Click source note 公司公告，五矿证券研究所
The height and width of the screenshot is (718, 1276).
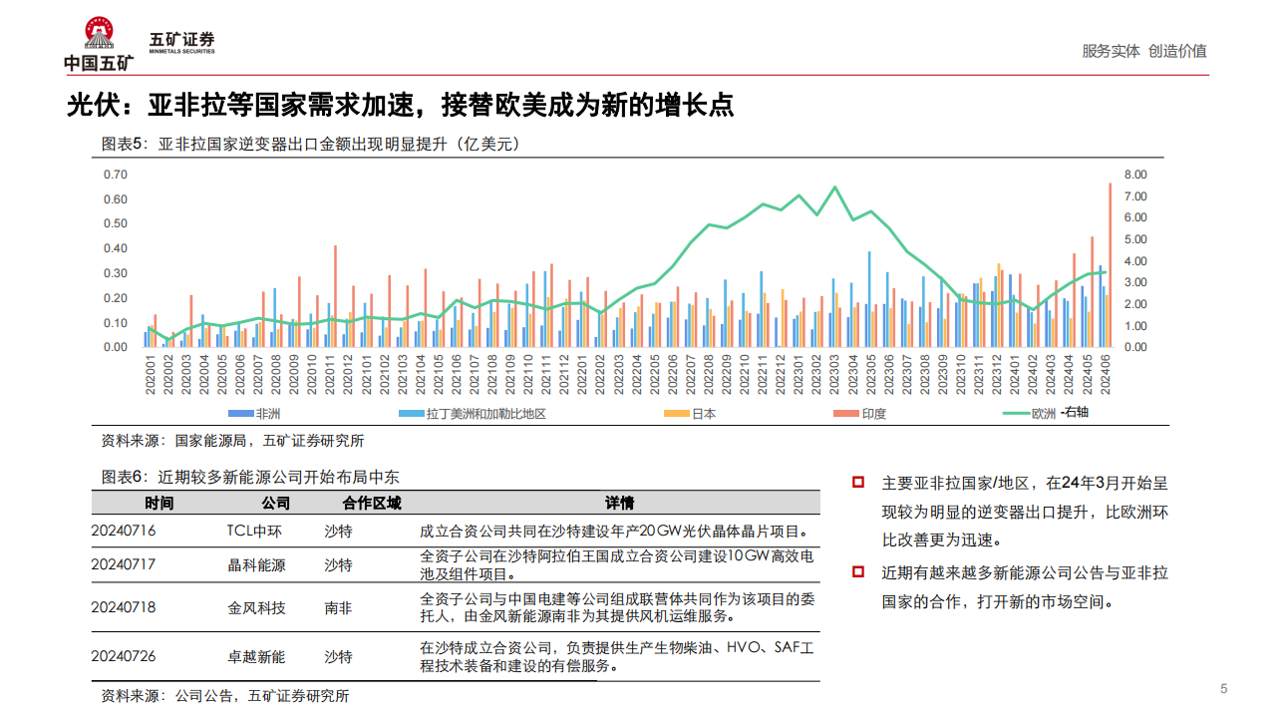pos(226,696)
